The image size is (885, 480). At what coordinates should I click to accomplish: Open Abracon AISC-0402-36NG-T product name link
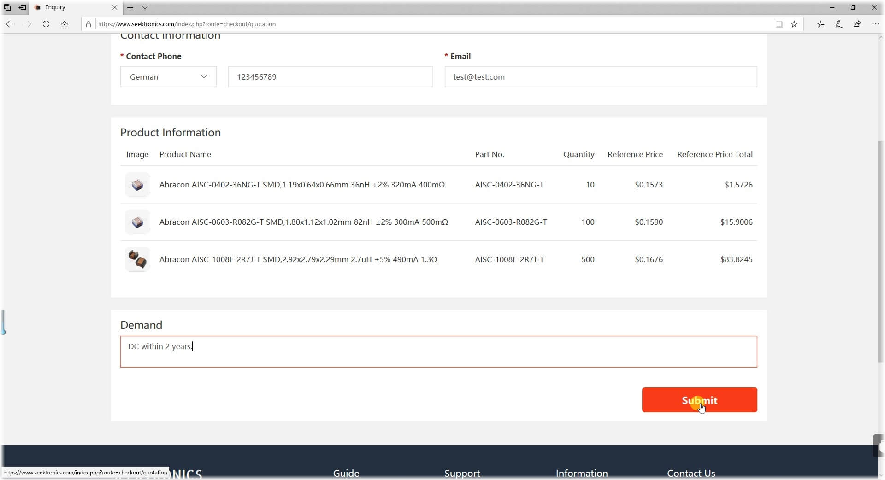click(x=302, y=185)
